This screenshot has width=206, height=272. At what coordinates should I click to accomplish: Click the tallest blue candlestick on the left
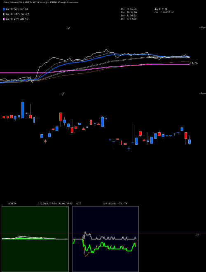click(x=23, y=110)
